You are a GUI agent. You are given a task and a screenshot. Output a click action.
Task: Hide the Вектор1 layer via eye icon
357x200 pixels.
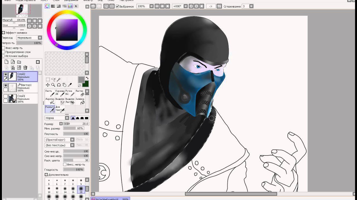(5, 85)
